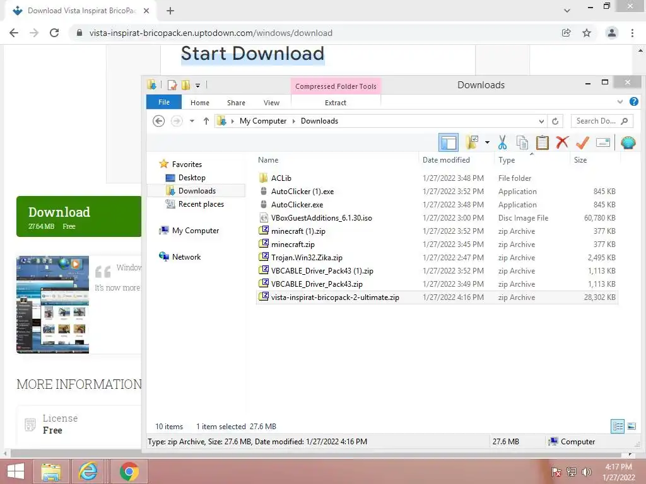Viewport: 646px width, 484px height.
Task: Open Customize Quick Access Toolbar dropdown
Action: pyautogui.click(x=197, y=86)
